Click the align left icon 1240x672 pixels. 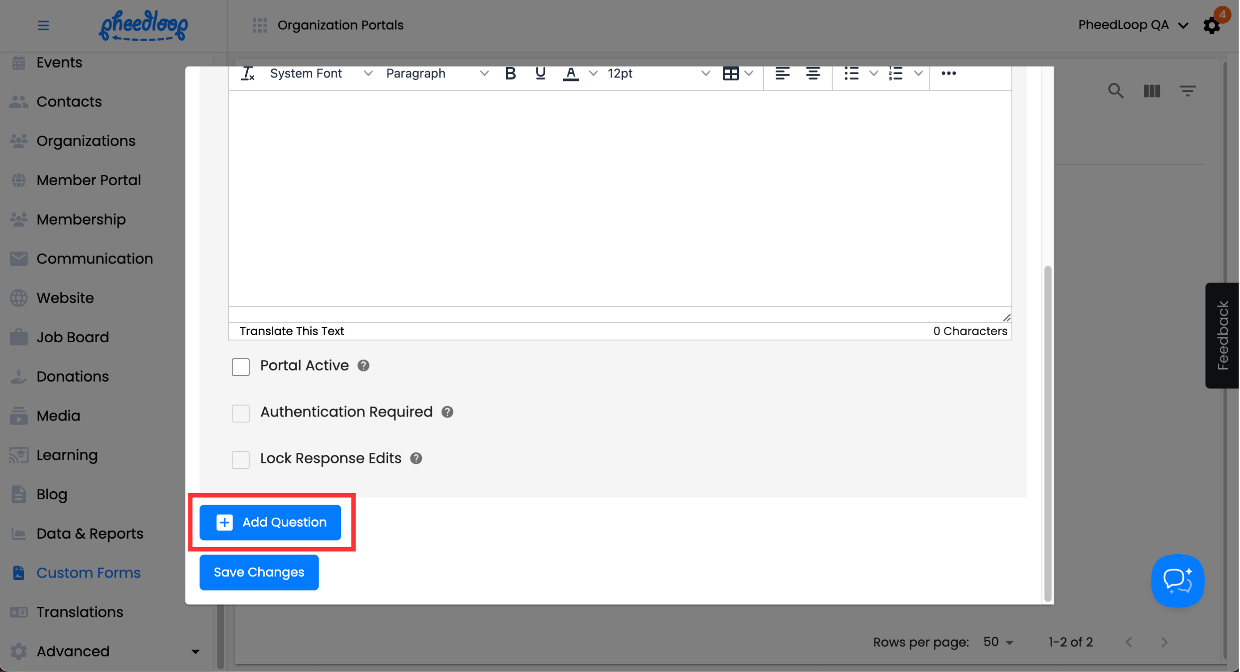pyautogui.click(x=782, y=73)
